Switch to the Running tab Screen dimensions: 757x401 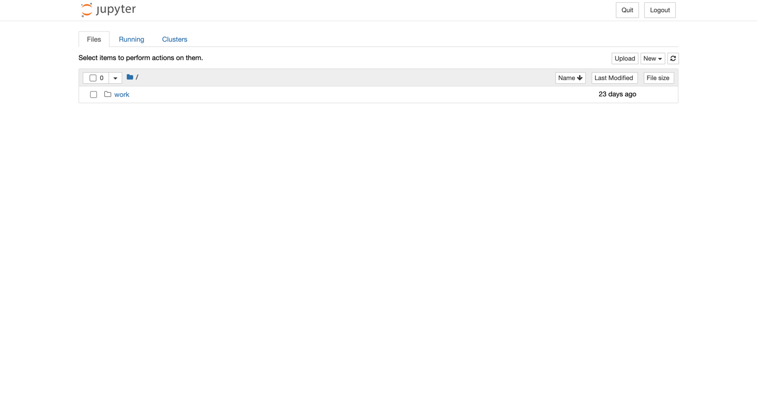(132, 39)
